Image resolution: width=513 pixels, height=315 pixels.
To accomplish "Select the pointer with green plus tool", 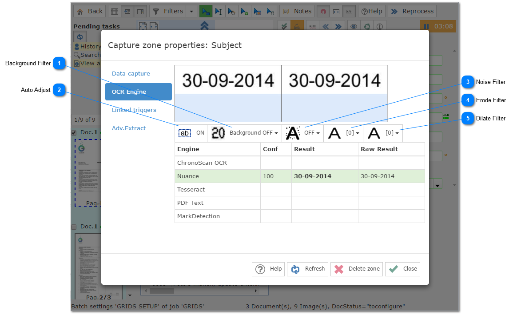I will (244, 12).
